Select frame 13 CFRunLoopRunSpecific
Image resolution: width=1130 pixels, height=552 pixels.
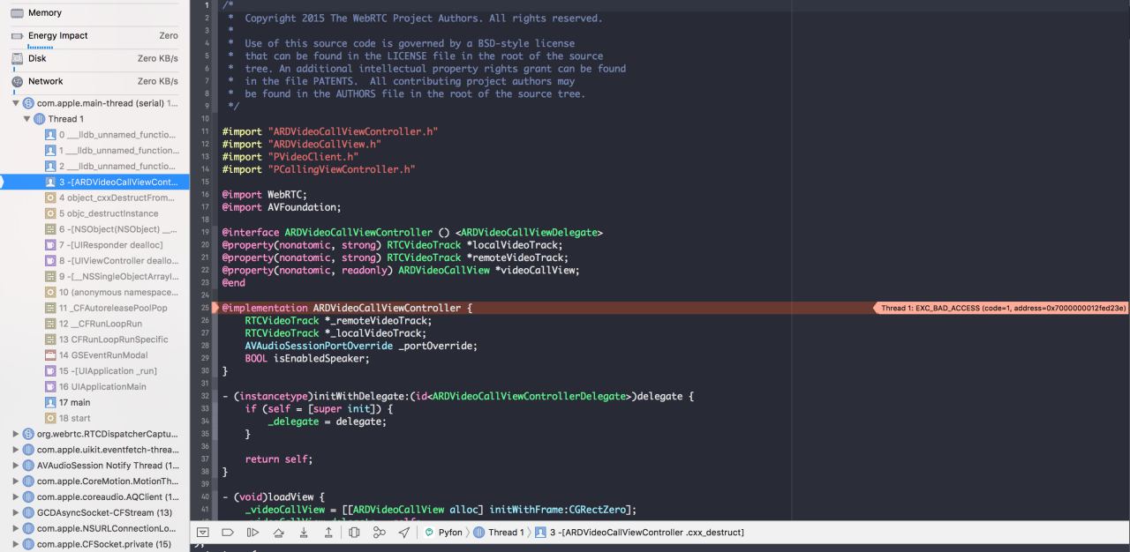94,339
